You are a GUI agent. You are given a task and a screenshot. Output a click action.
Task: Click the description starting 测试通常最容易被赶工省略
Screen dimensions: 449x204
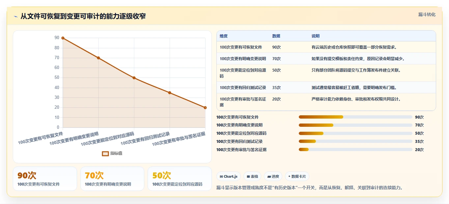coord(354,88)
